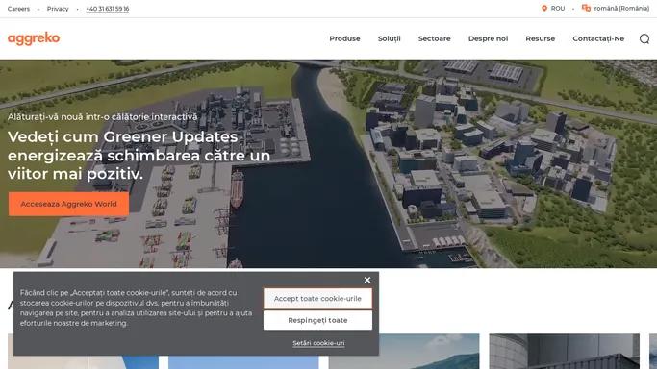
Task: Click the phone number +40 31 631 59 16
Action: (x=108, y=9)
